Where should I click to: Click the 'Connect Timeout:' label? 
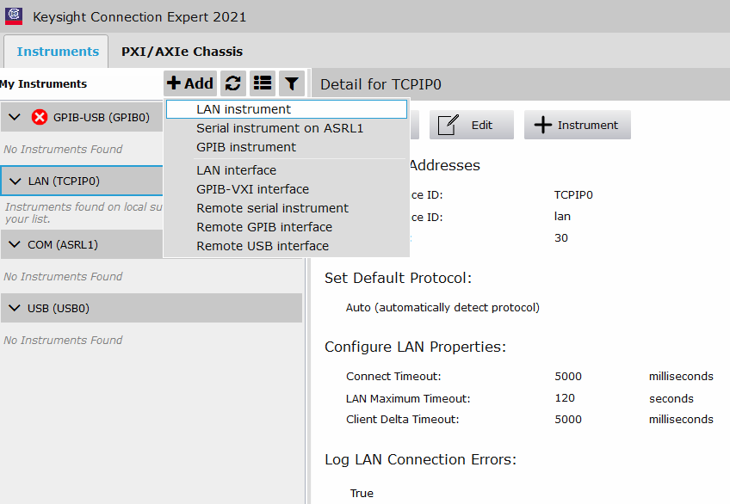(x=393, y=376)
